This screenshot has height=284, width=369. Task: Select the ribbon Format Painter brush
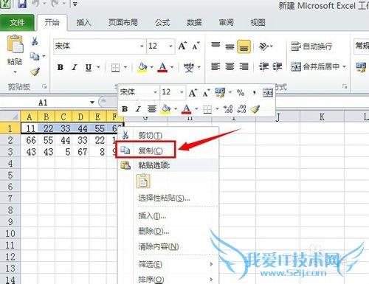pyautogui.click(x=35, y=72)
